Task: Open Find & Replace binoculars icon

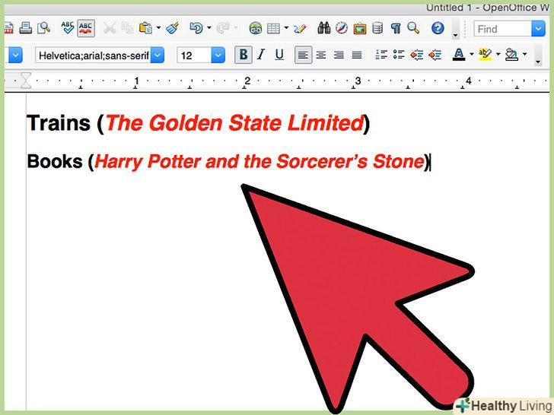Action: 323,27
